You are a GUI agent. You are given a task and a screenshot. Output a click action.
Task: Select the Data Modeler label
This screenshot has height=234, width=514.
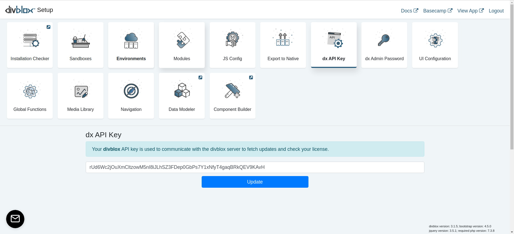click(x=182, y=110)
